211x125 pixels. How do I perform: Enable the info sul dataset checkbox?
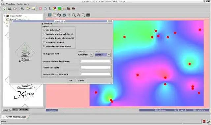[x=44, y=30]
